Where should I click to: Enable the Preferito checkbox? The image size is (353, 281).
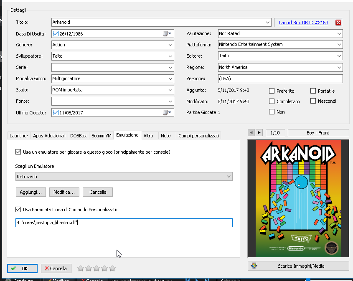(272, 91)
